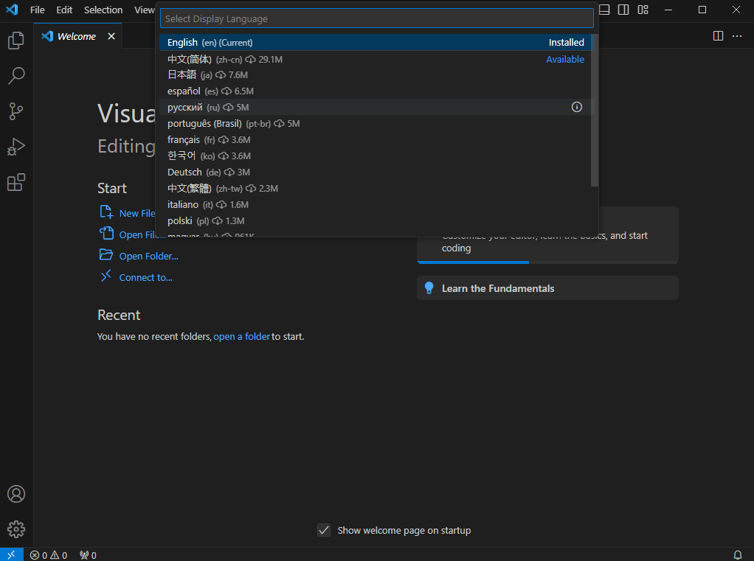Open the Accounts menu icon
Screen dimensions: 754x561
[x=16, y=494]
